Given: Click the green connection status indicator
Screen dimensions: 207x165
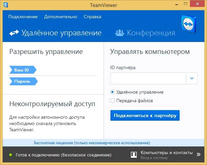Looking at the screenshot, I should click(x=11, y=155).
